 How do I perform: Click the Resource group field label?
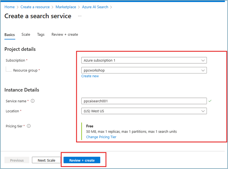pos(25,70)
